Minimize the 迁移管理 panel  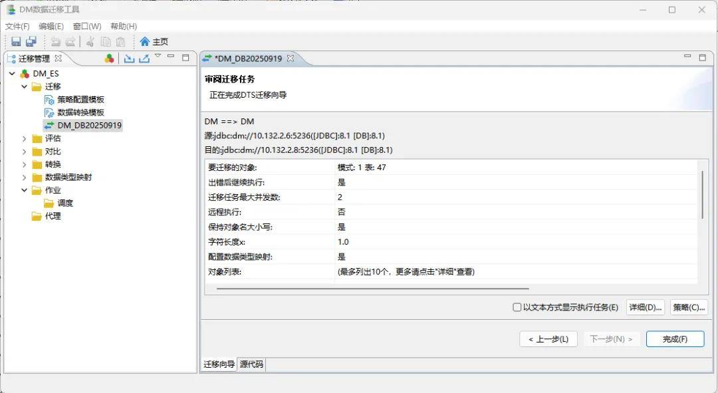pyautogui.click(x=171, y=57)
